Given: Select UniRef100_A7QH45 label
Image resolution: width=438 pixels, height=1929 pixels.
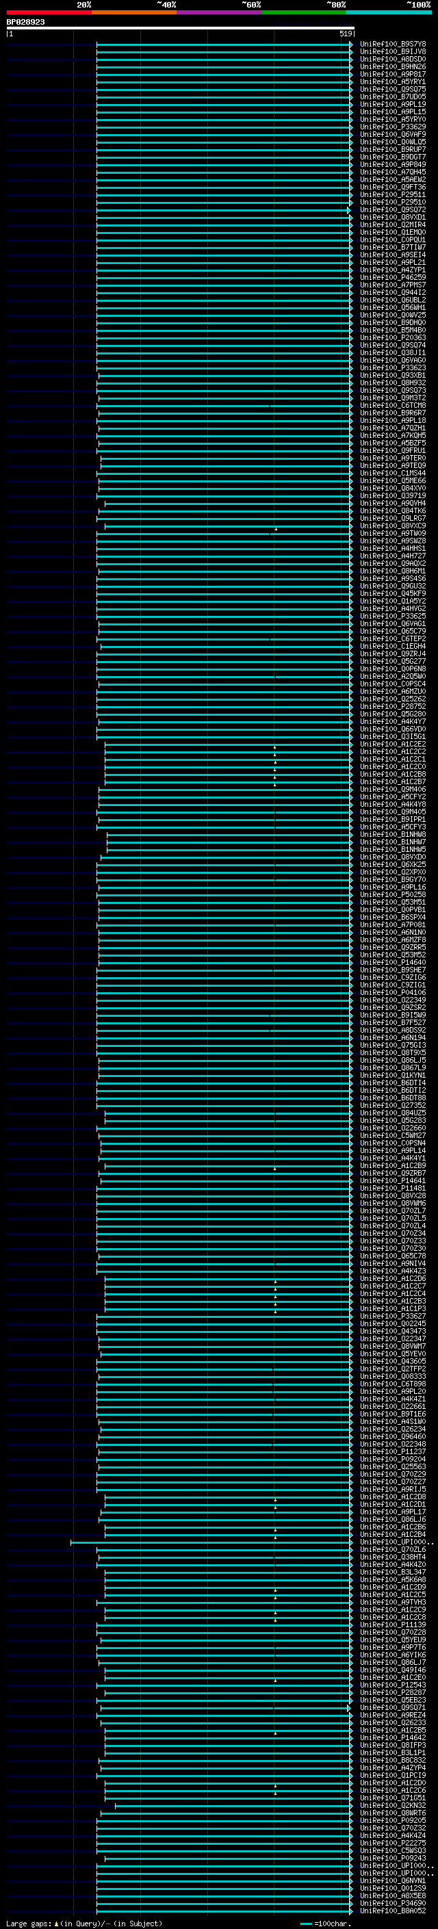Looking at the screenshot, I should click(x=392, y=172).
